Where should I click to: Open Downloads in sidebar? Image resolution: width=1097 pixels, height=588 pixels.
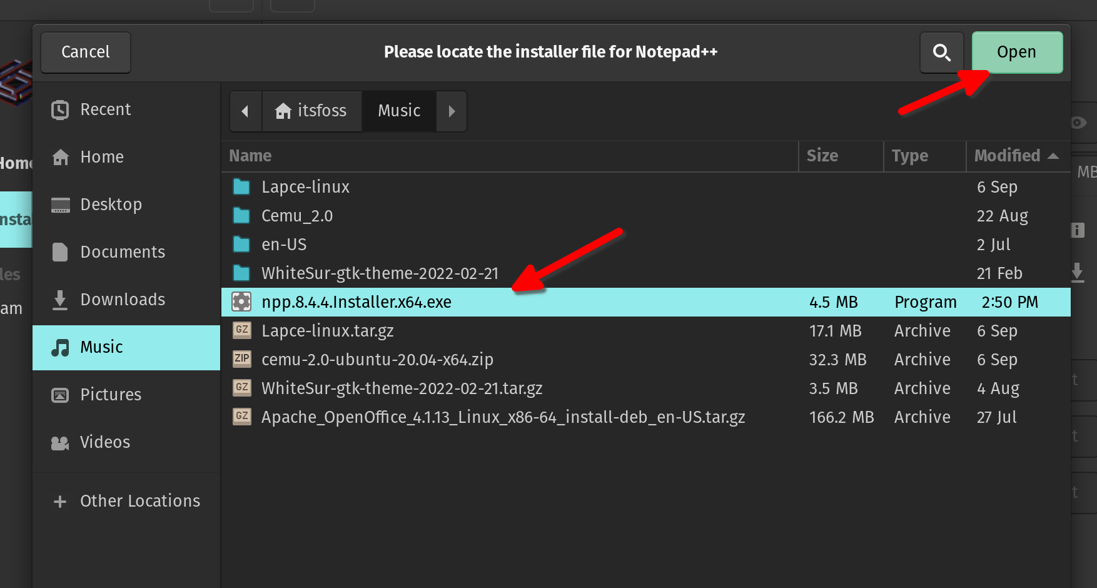(x=126, y=300)
